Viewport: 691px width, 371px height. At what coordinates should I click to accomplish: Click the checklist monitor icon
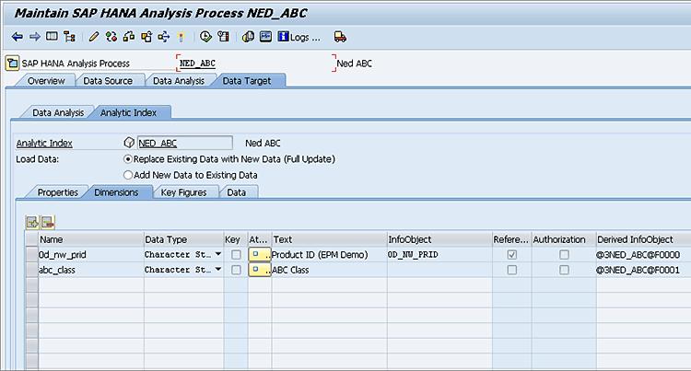pyautogui.click(x=224, y=37)
